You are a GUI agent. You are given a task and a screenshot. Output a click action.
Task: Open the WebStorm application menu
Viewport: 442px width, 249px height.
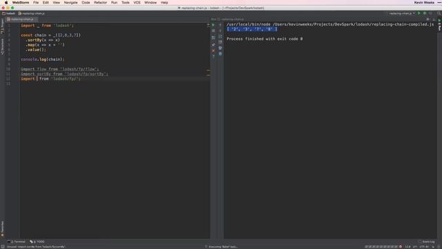tap(21, 3)
